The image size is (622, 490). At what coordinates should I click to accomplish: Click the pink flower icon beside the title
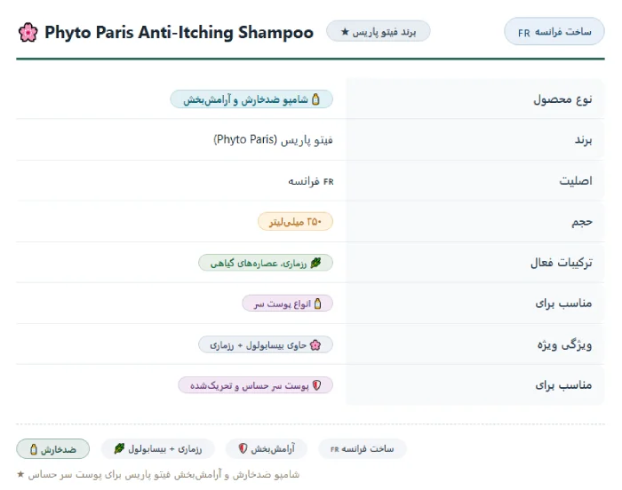tap(28, 33)
